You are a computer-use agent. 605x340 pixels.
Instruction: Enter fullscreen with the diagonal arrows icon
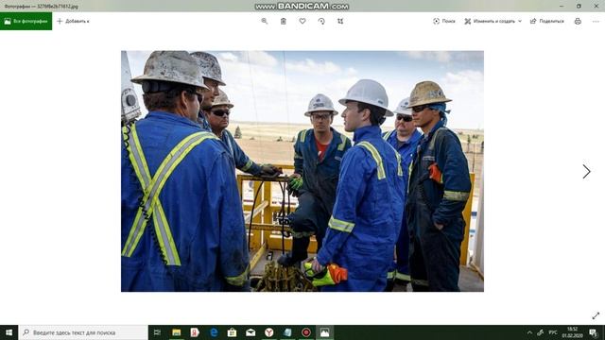coord(596,315)
